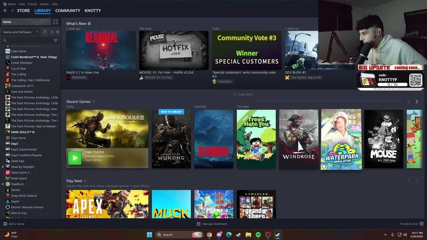Toggle the ready-to-play filter icon

click(x=58, y=32)
